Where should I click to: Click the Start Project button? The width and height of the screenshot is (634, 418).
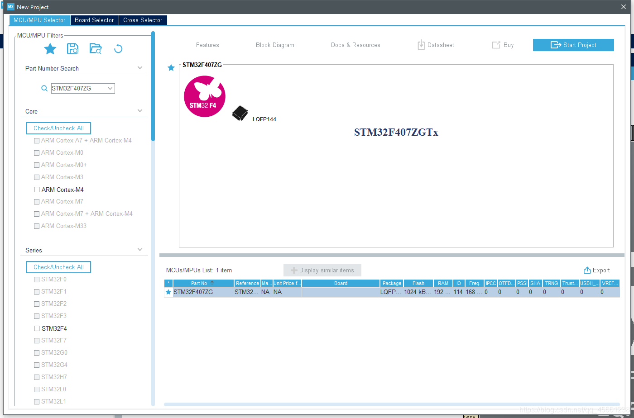tap(573, 45)
